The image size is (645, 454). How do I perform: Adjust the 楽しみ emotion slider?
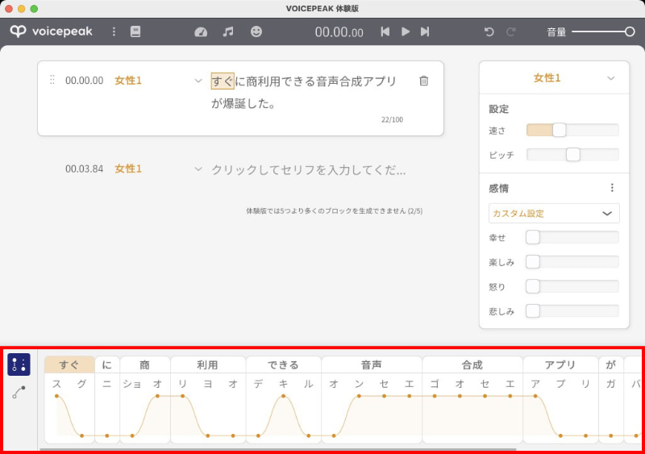point(572,262)
